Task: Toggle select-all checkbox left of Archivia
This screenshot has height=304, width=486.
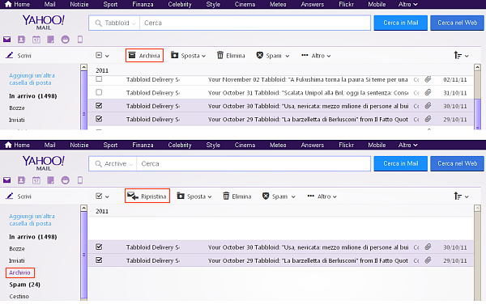Action: (x=99, y=55)
